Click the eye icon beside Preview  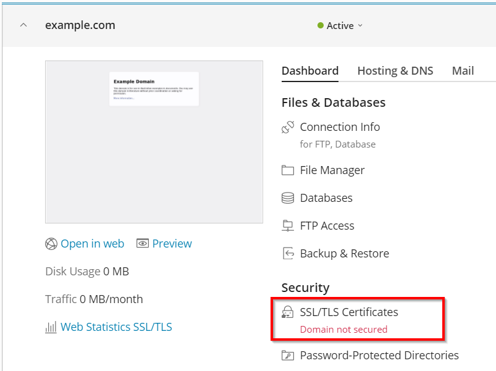(x=143, y=244)
